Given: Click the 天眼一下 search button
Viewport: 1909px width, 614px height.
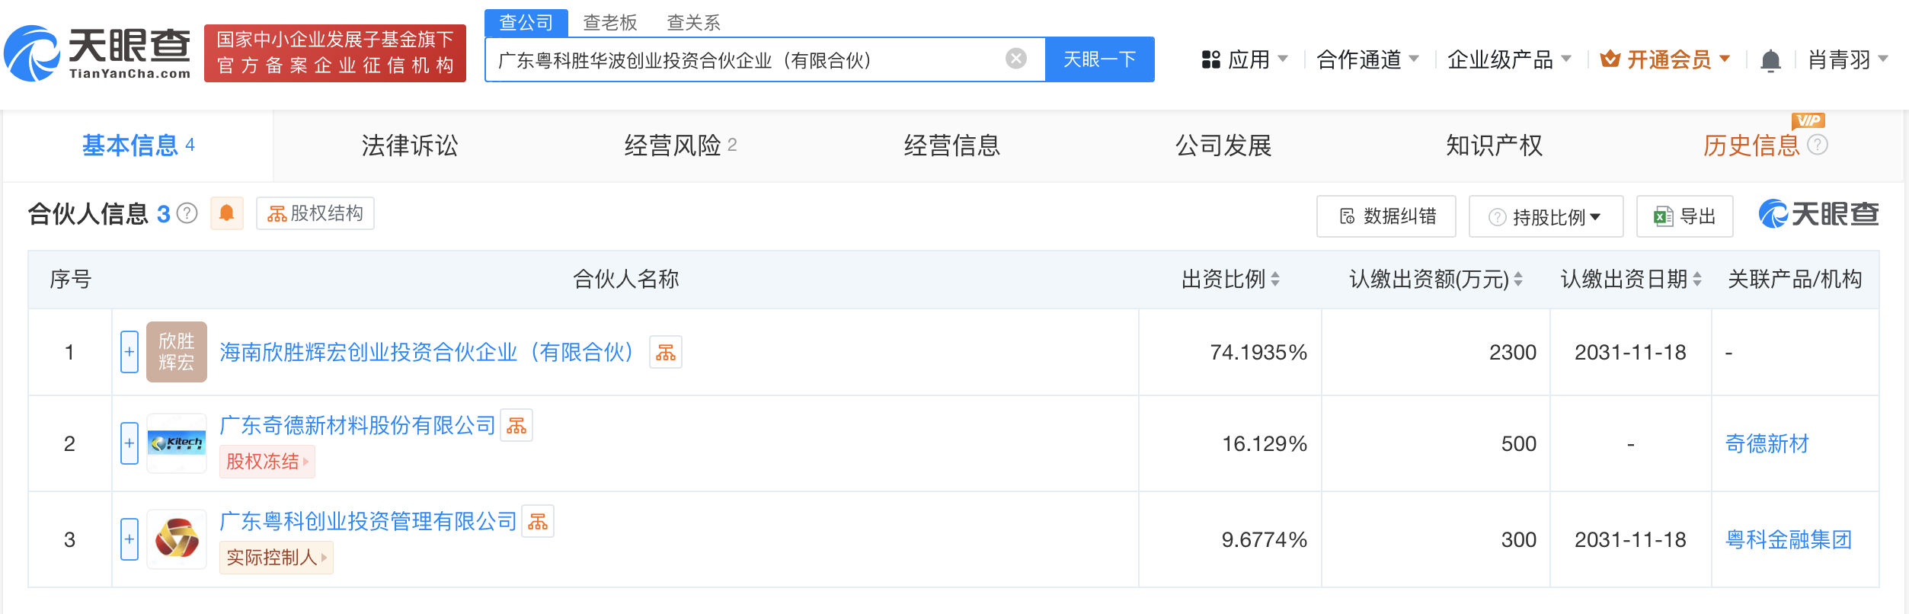Looking at the screenshot, I should tap(1099, 59).
